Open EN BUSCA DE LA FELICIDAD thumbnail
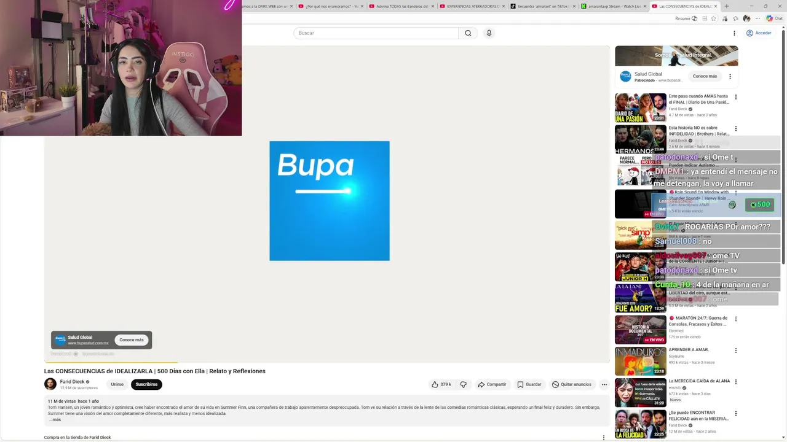Screen dimensions: 787x442 [641, 424]
